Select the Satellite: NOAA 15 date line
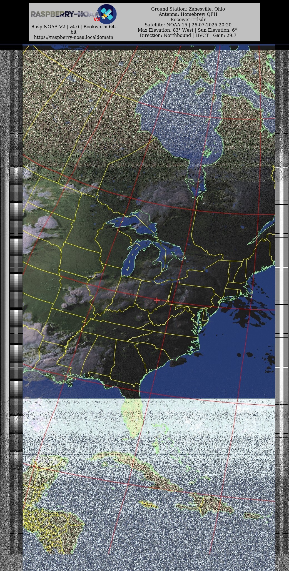 point(188,25)
